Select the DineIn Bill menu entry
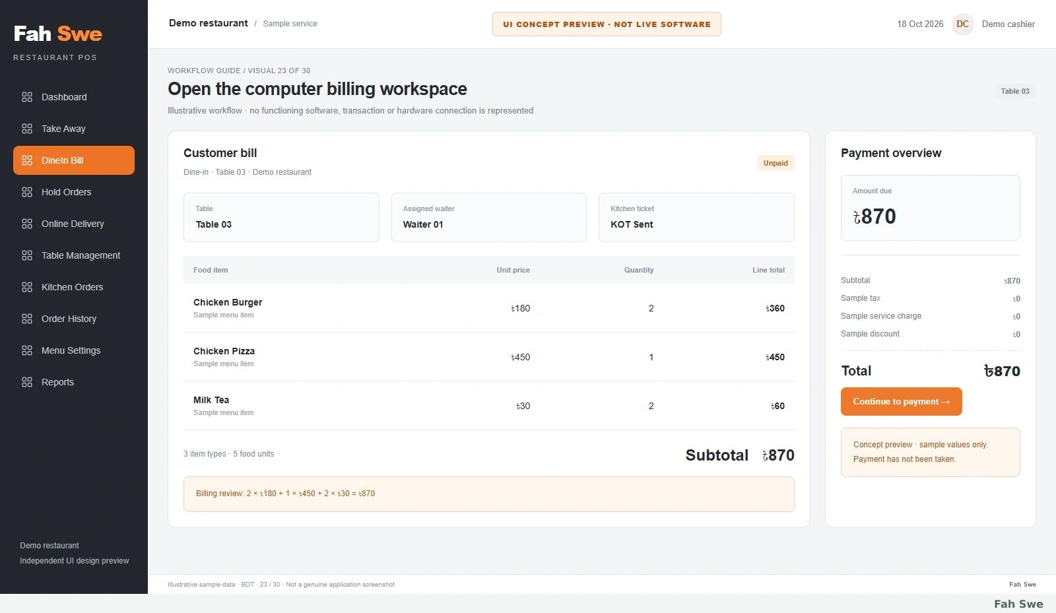 point(74,160)
